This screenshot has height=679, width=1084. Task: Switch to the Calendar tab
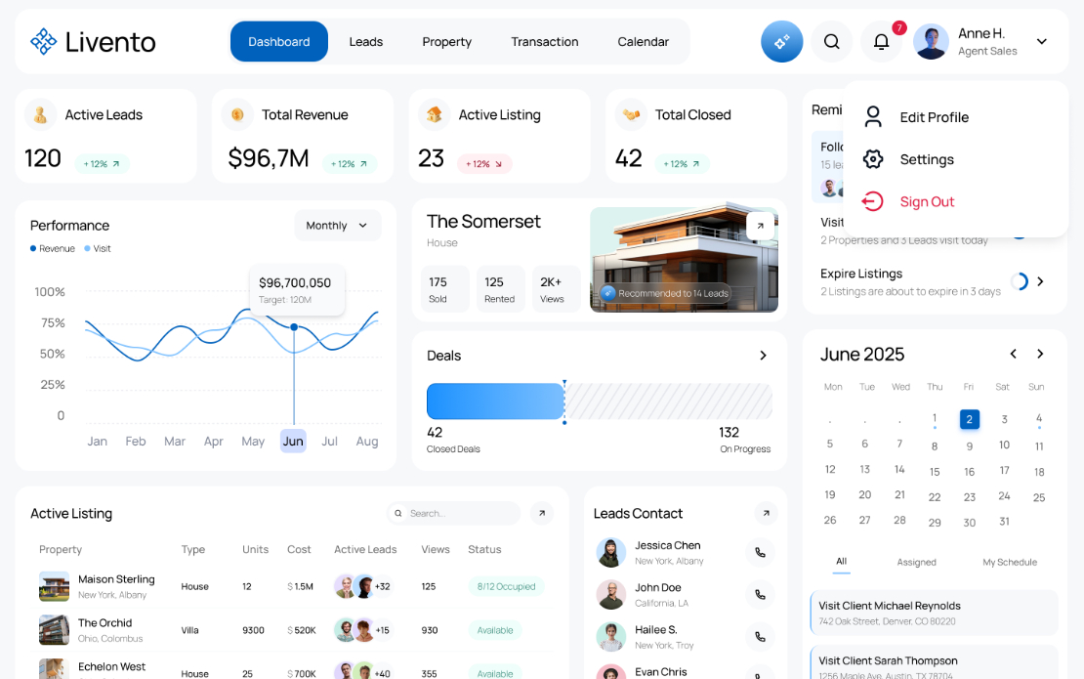pyautogui.click(x=643, y=41)
